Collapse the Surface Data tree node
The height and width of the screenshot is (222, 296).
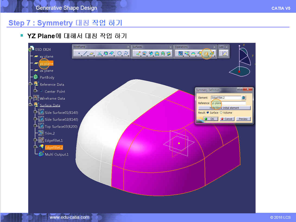coord(30,105)
